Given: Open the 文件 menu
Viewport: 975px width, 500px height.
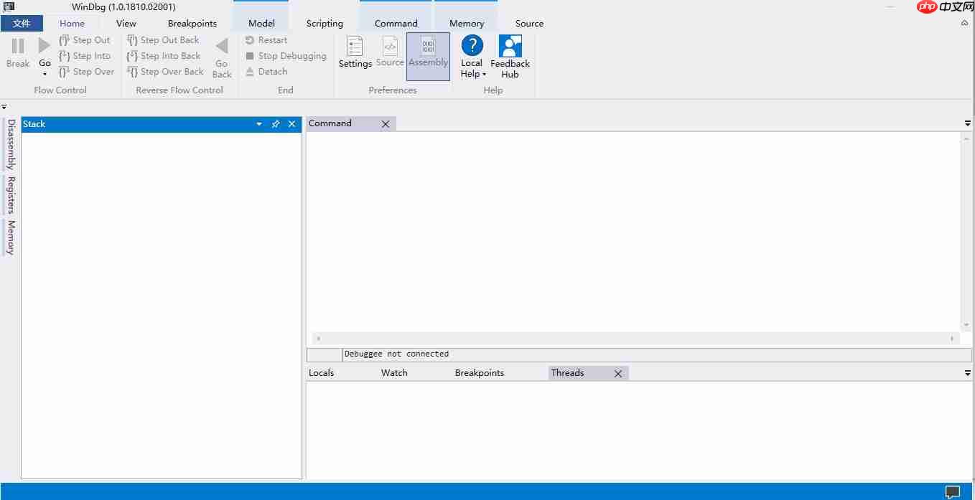Looking at the screenshot, I should (22, 23).
